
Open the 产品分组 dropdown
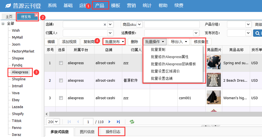(248, 24)
